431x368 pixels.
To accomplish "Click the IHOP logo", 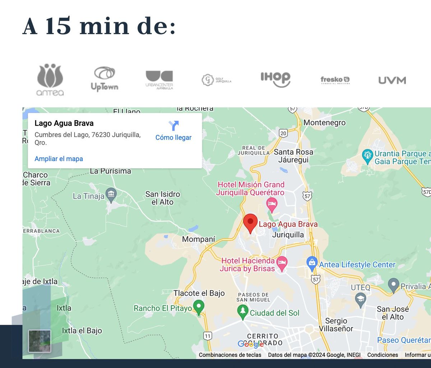I will click(x=275, y=79).
